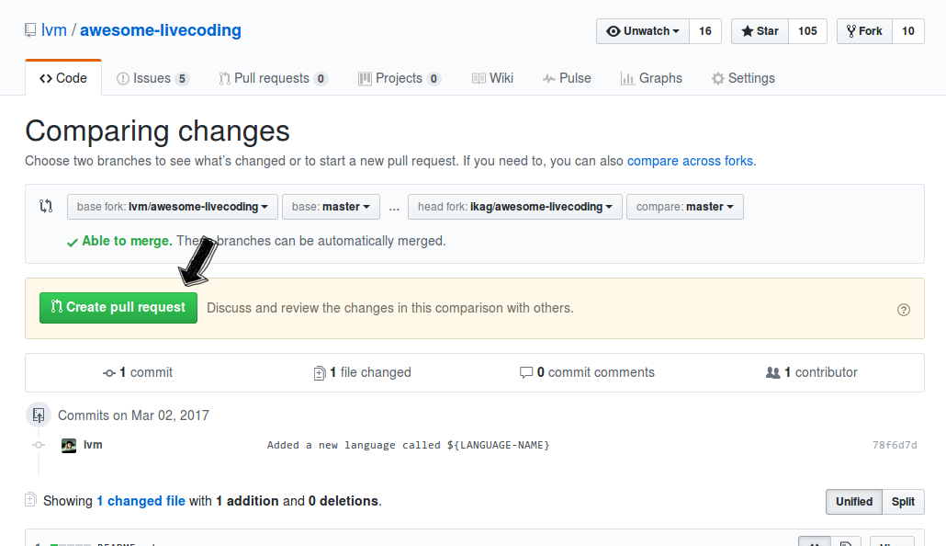Open the 1 commit tab

point(138,372)
